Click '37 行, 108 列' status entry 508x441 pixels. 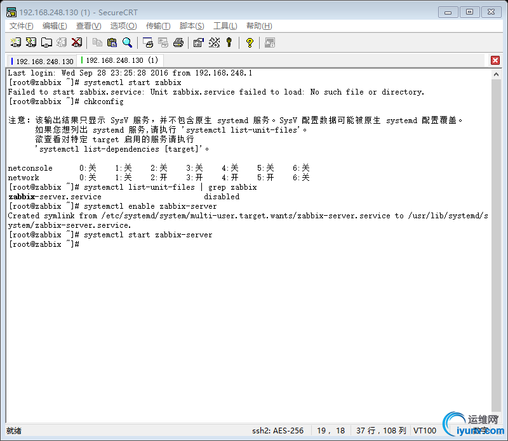(381, 431)
